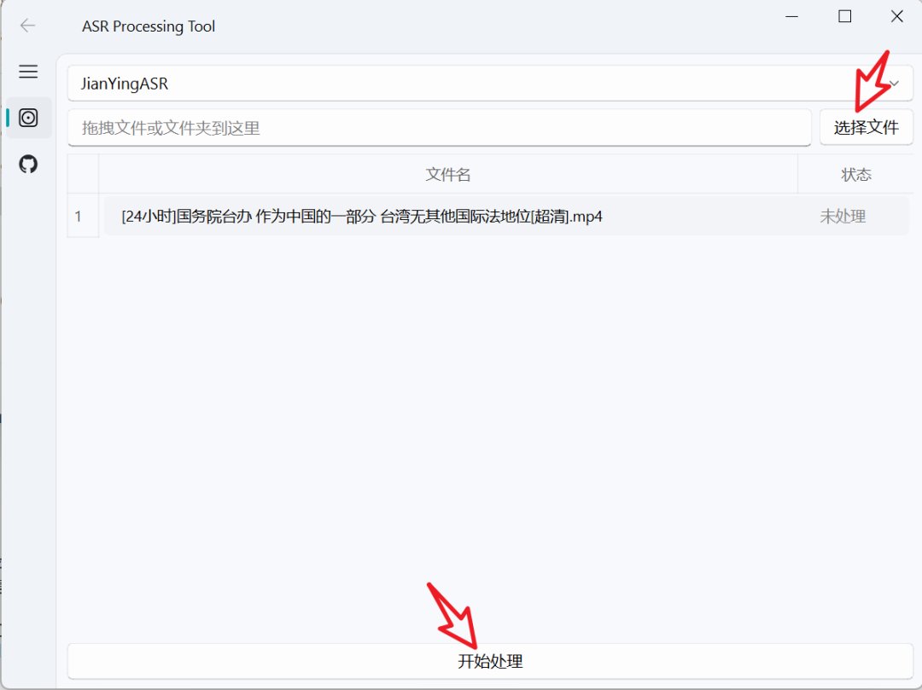Activate the highlighted sidebar tool icon

[28, 118]
